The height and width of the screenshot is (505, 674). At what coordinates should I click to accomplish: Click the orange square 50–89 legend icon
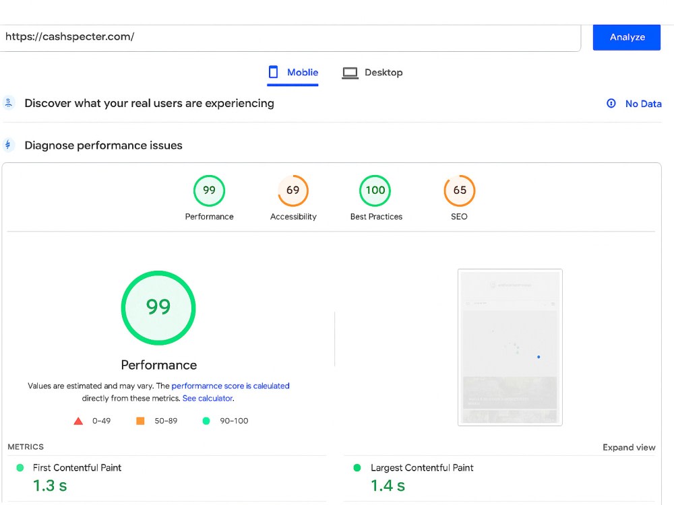(x=140, y=421)
